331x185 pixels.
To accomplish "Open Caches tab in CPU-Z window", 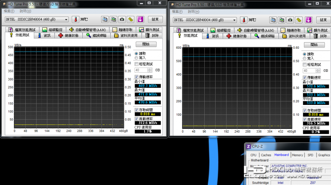I will coord(266,155).
